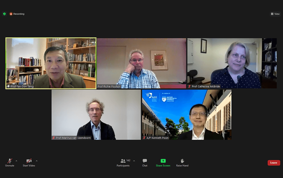This screenshot has width=283, height=178.
Task: Click muted mic icon beside A/P Kenneth Poon
Action: pos(144,138)
